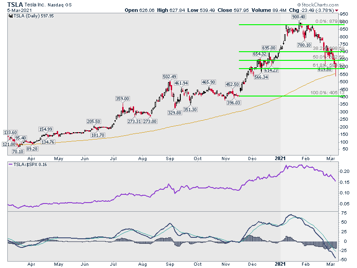
Task: Click the 900.40 peak price label
Action: tap(298, 17)
